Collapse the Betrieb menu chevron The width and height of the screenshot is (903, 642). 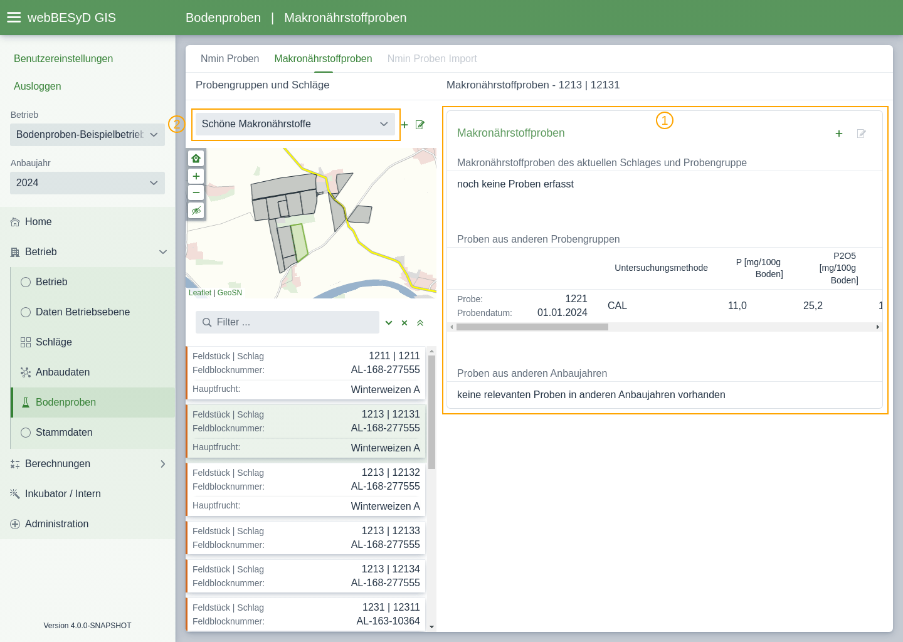163,252
